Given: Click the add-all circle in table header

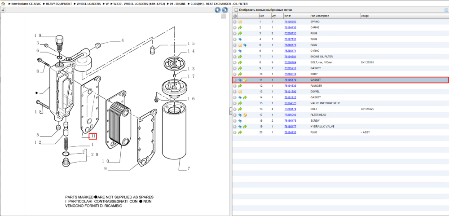Looking at the screenshot, I should coord(235,16).
